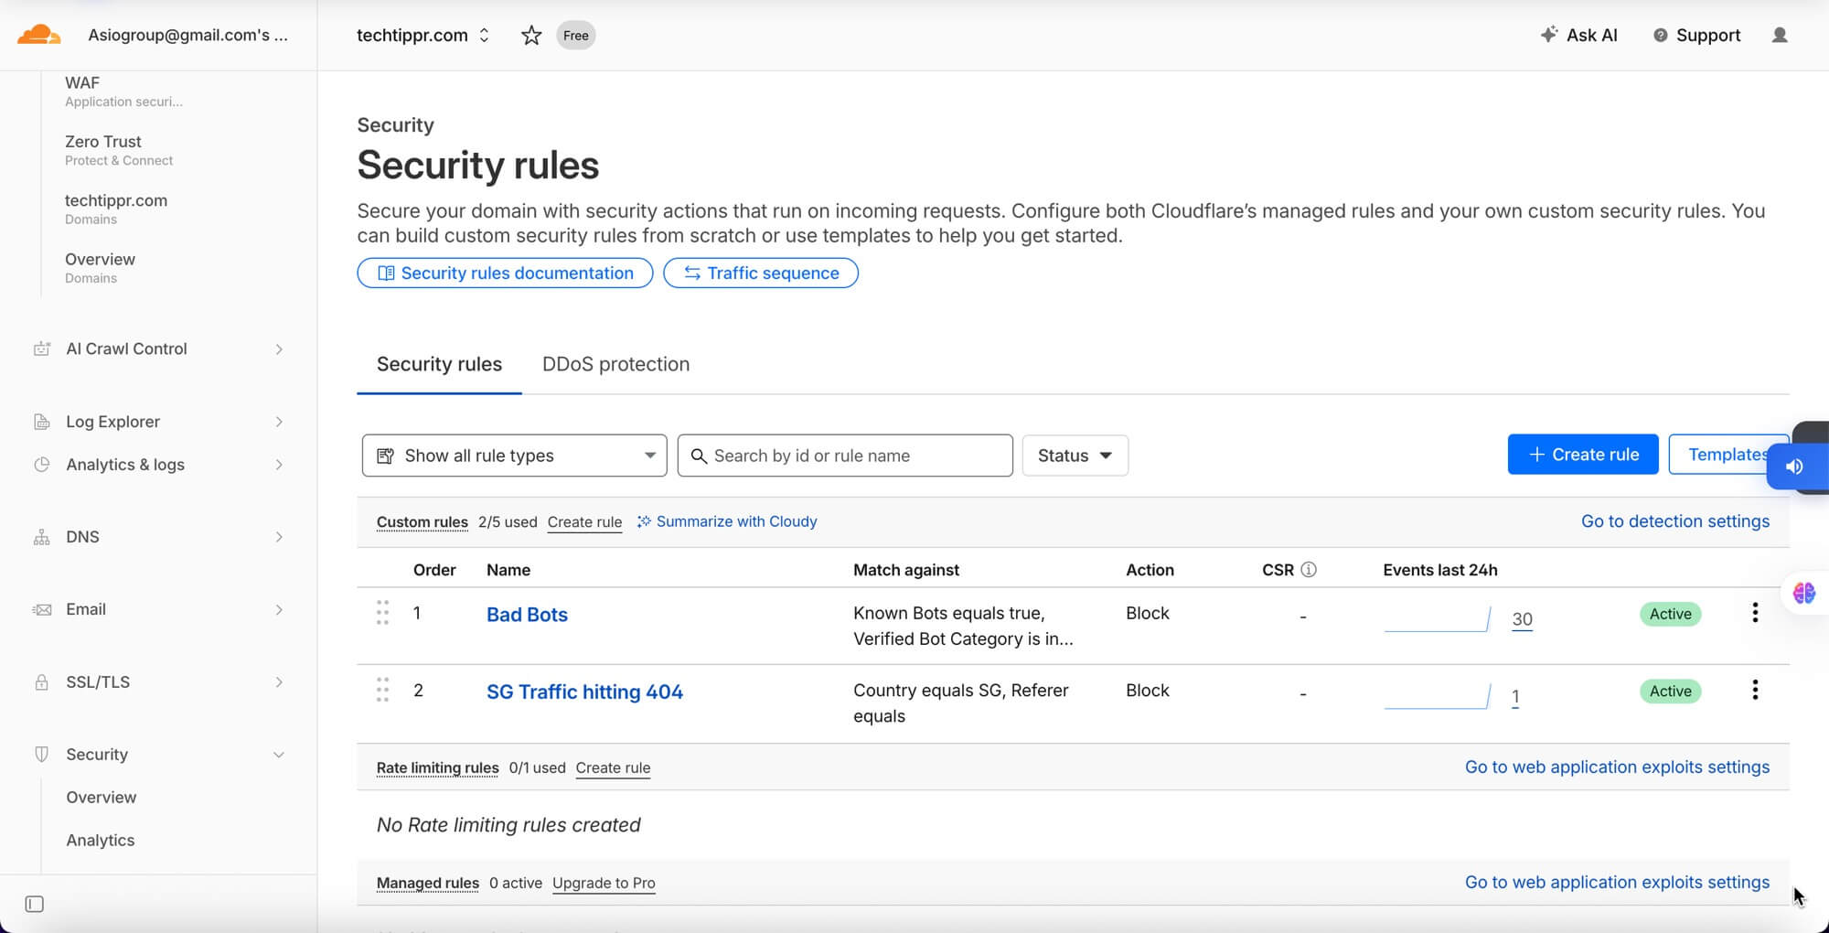Click the Security shield icon in sidebar

click(42, 755)
